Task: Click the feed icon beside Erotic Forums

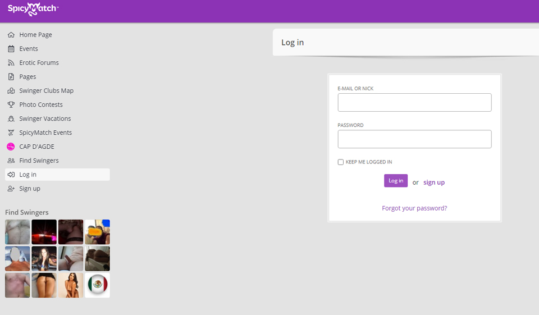Action: [11, 63]
